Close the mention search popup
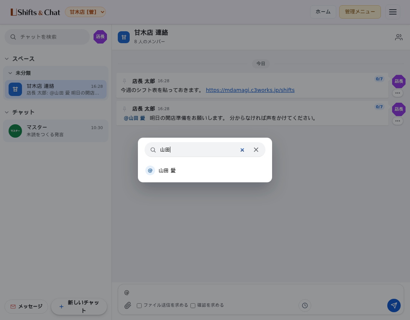The width and height of the screenshot is (410, 320). coord(256,150)
